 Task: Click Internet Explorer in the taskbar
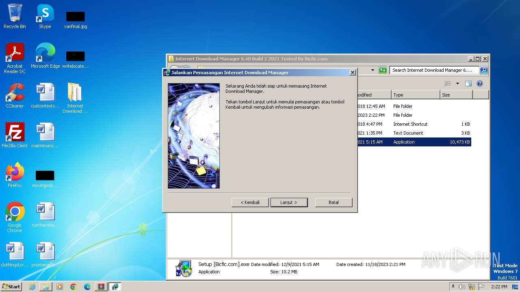pos(32,287)
